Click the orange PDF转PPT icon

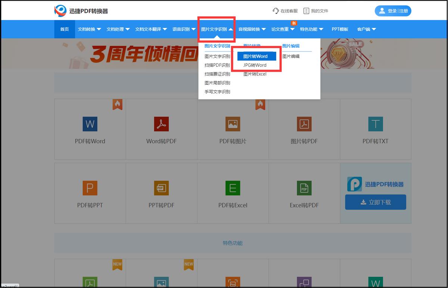click(90, 188)
